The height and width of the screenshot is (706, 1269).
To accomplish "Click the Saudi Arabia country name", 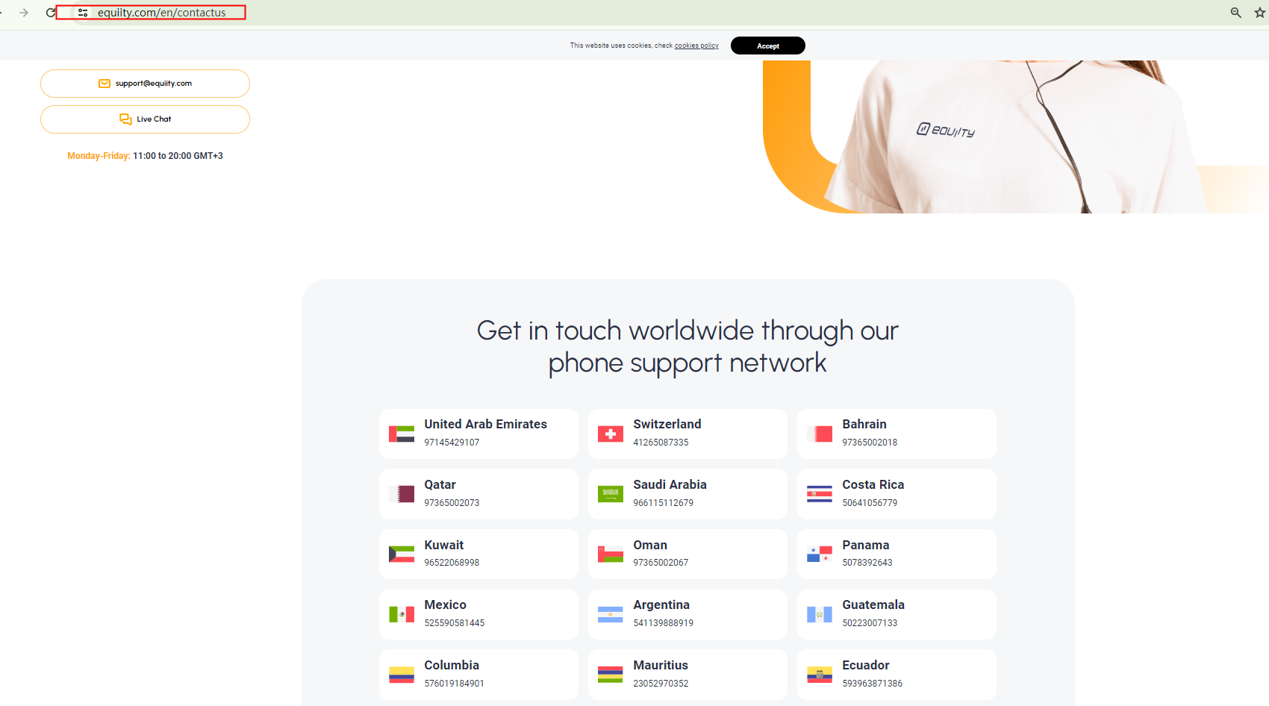I will tap(670, 484).
